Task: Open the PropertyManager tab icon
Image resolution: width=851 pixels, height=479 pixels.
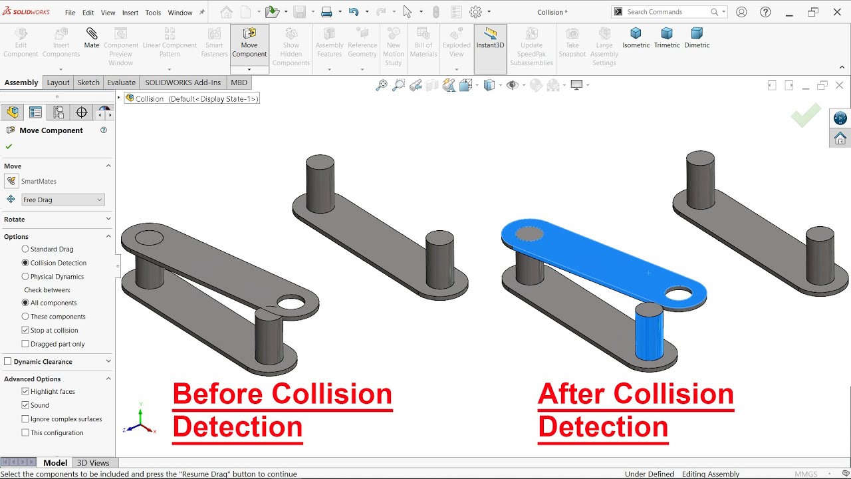Action: [35, 112]
